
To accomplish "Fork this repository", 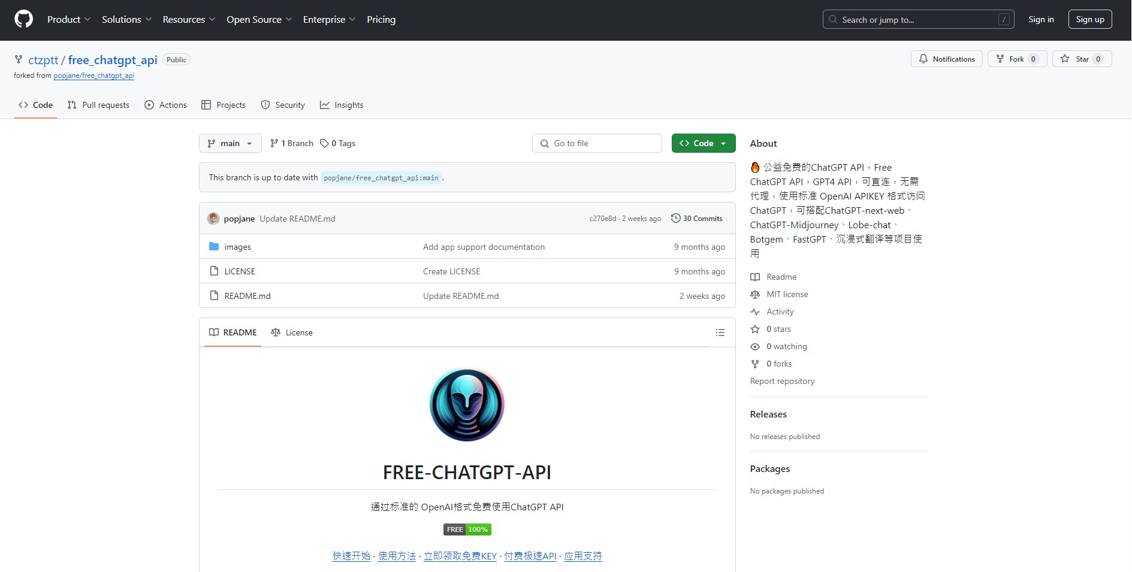I will pos(1017,59).
